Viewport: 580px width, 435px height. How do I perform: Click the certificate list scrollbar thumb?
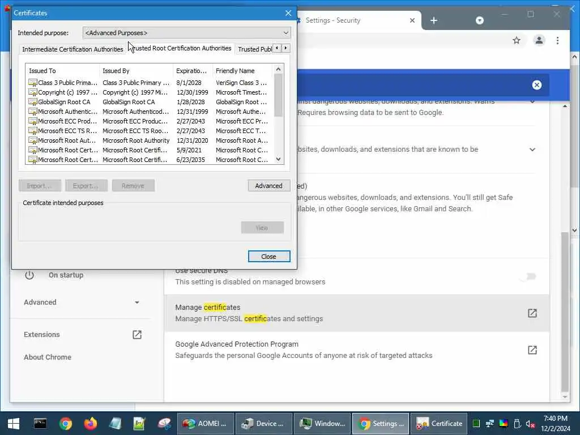[x=279, y=95]
